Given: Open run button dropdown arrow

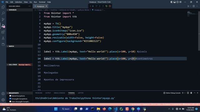Looking at the screenshot, I should 191,6.
